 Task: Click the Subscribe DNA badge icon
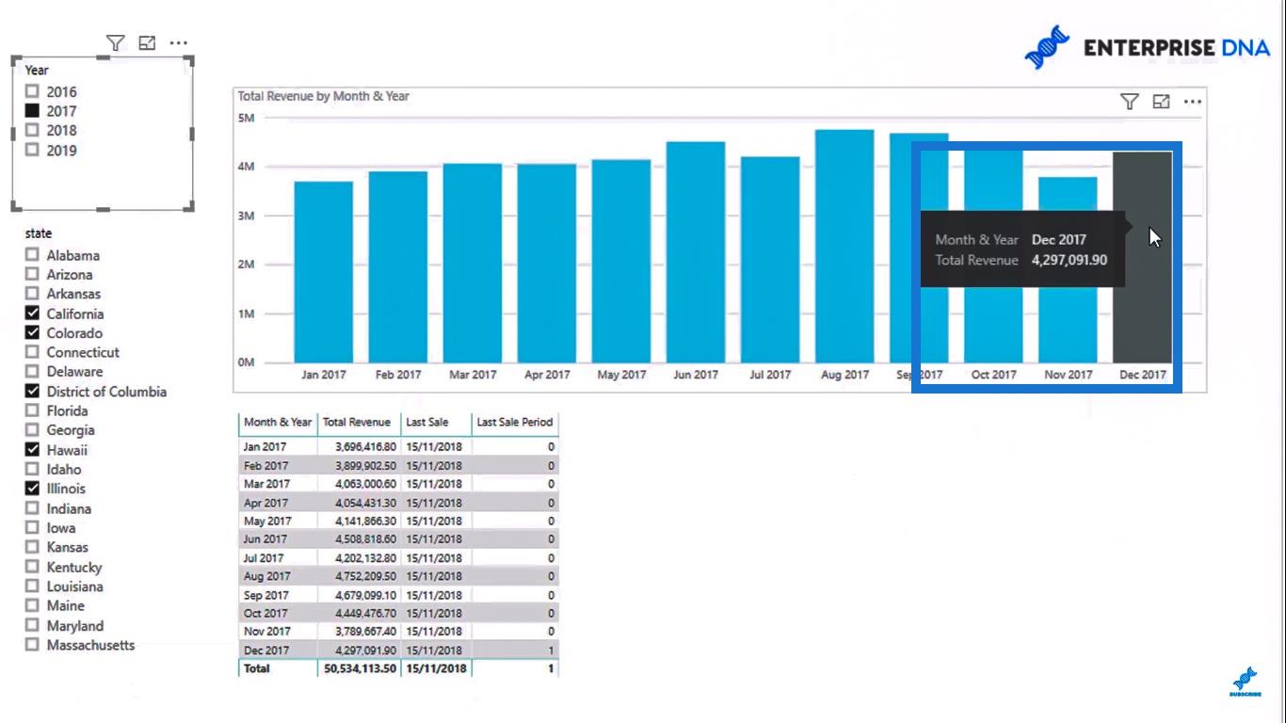[1245, 682]
